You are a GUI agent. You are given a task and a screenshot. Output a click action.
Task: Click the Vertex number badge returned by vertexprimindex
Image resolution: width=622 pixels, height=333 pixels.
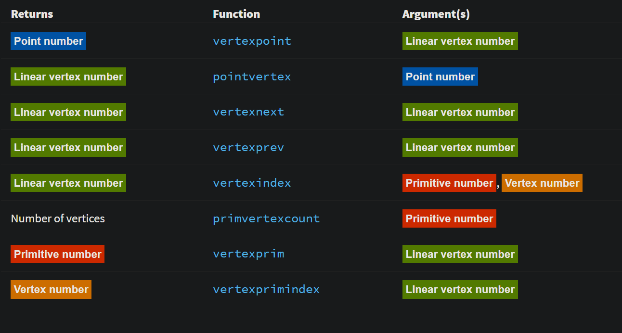[x=51, y=290]
